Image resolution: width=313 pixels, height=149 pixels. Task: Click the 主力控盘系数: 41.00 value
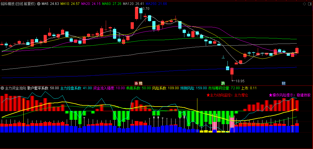coord(76,88)
